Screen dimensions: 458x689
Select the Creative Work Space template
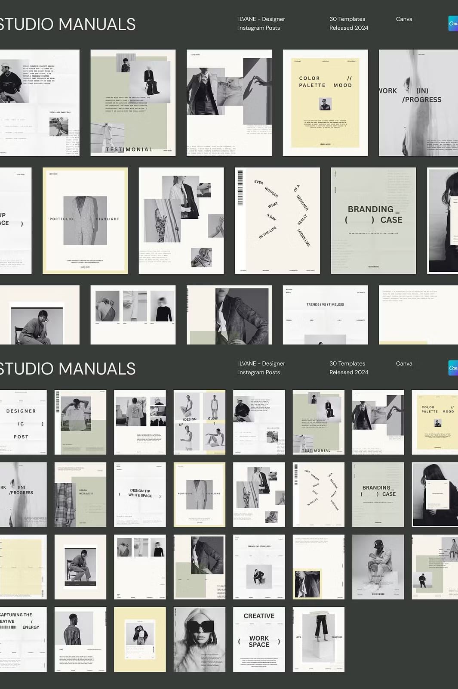259,639
